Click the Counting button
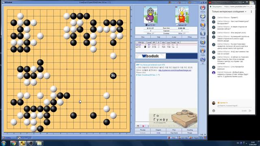The width and height of the screenshot is (260, 146). pyautogui.click(x=190, y=130)
